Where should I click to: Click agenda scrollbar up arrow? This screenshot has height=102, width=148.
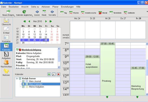tap(147, 44)
